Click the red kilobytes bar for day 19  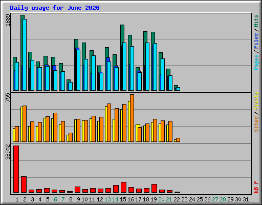pos(154,189)
